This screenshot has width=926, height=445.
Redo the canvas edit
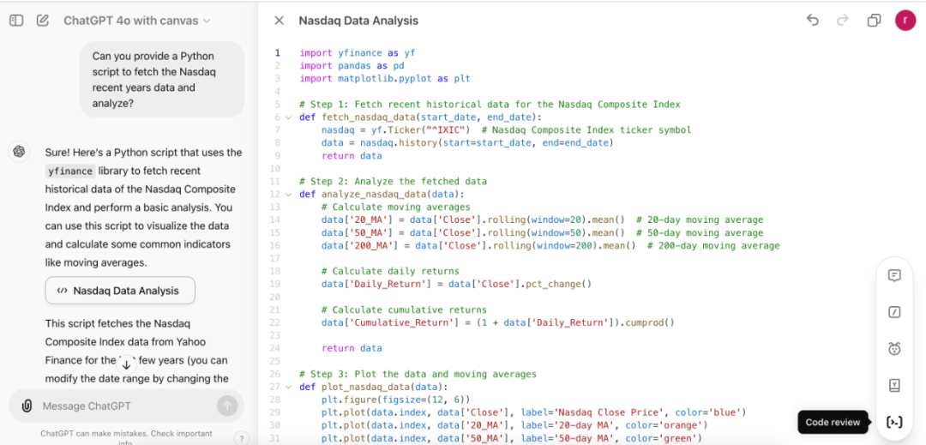pyautogui.click(x=843, y=20)
